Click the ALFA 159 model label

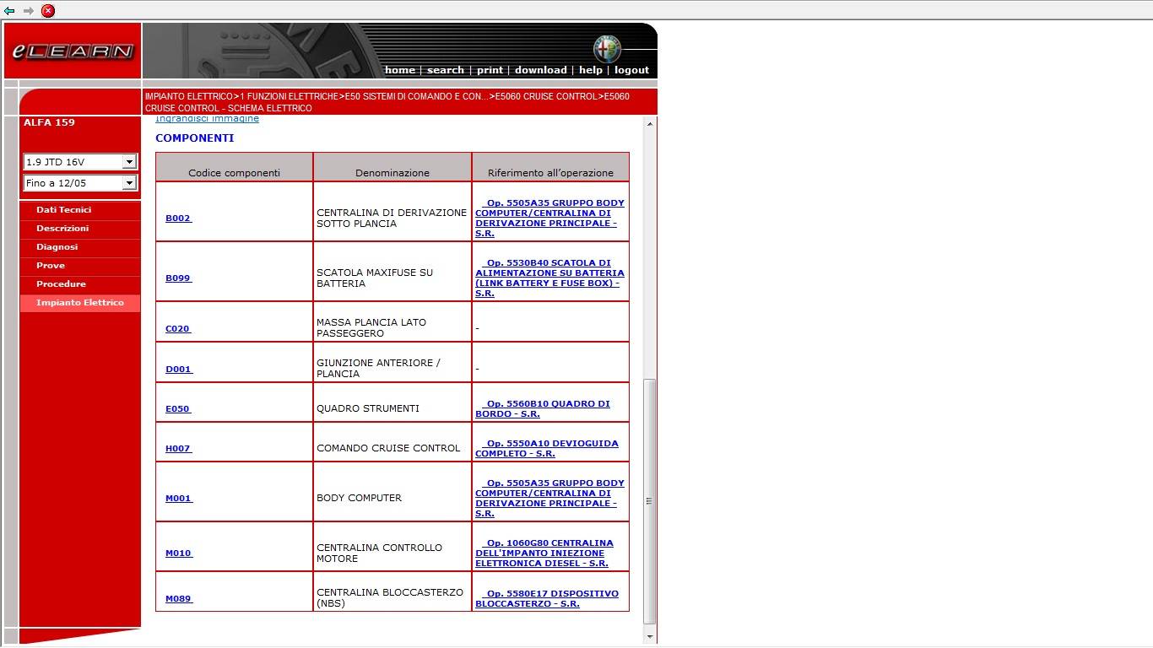click(x=49, y=122)
